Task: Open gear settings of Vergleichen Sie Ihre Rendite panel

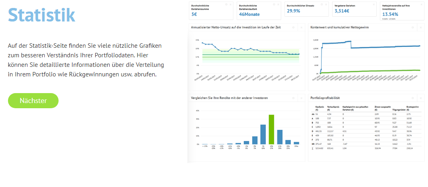Action: [293, 98]
